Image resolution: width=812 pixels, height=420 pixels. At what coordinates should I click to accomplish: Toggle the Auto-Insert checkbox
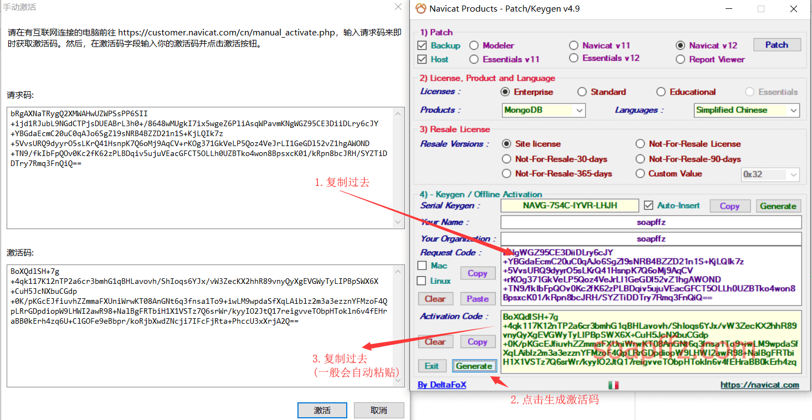click(649, 205)
